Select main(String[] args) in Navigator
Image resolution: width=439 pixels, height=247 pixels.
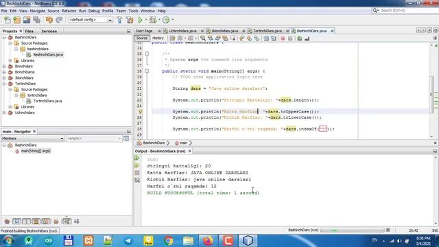[36, 151]
